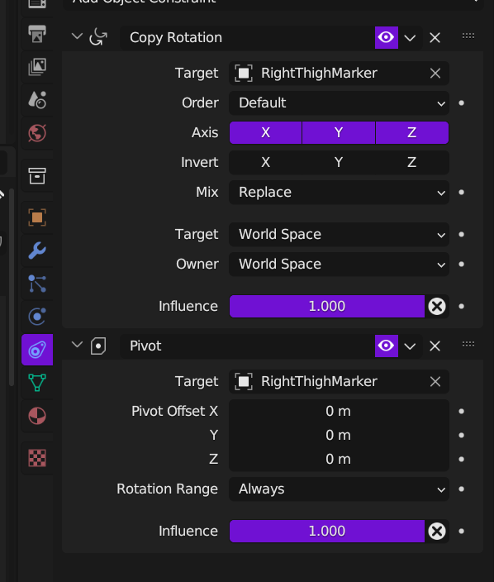
Task: Toggle Copy Rotation constraint visibility eye
Action: click(387, 37)
